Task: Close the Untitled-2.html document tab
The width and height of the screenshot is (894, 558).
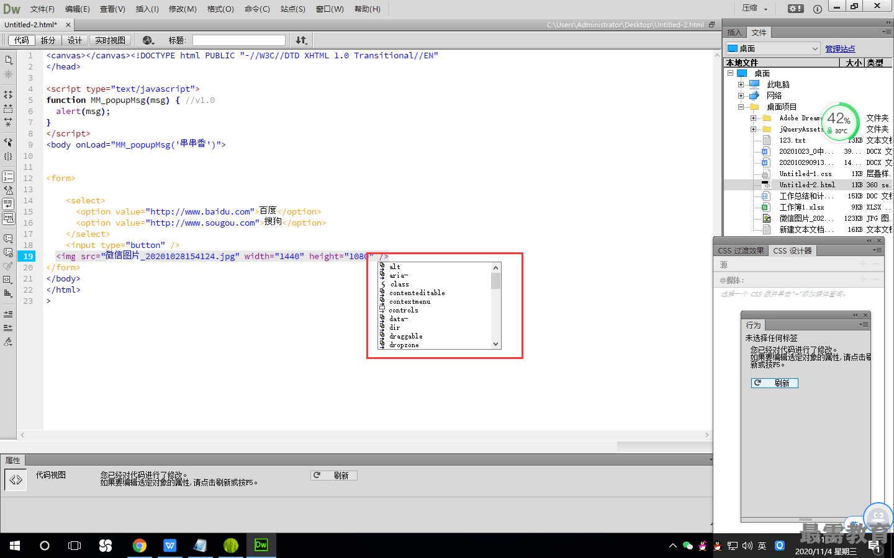Action: (x=68, y=25)
